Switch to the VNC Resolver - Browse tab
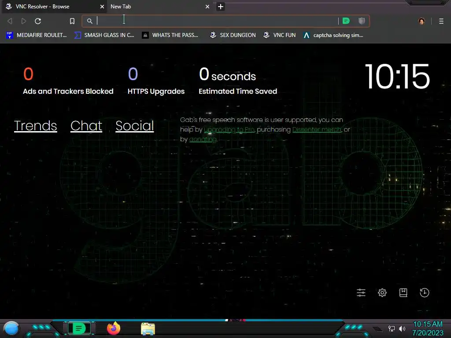Viewport: 451px width, 338px height. [x=53, y=6]
